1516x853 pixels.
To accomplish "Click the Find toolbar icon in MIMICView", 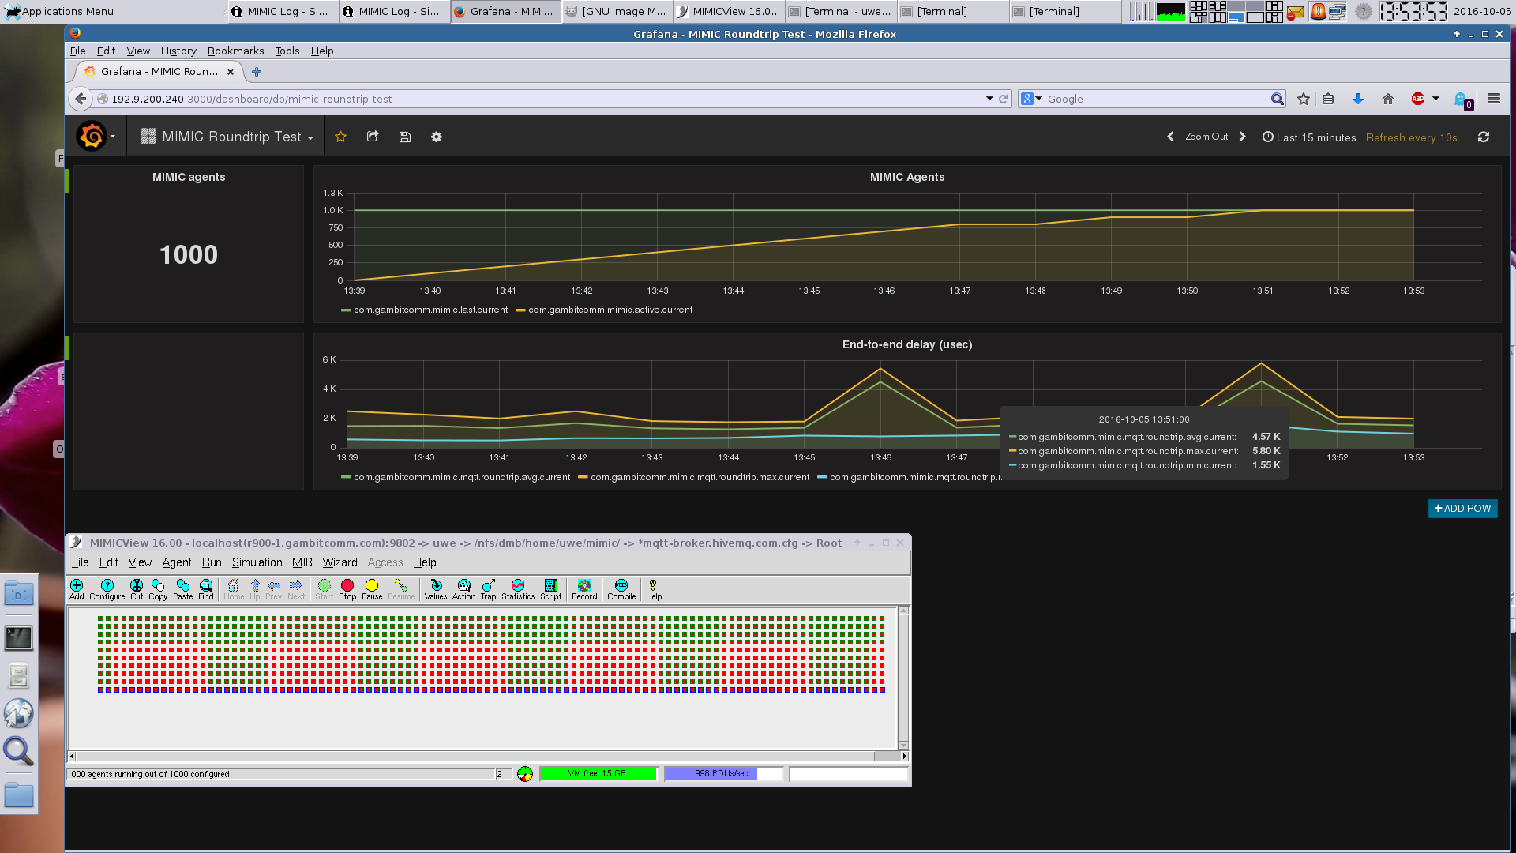I will click(206, 589).
